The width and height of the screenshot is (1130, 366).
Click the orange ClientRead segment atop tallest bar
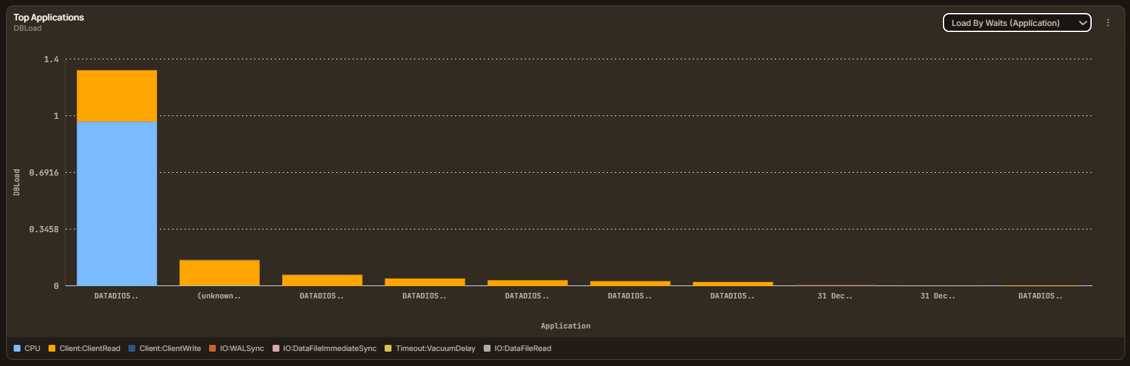pyautogui.click(x=117, y=96)
